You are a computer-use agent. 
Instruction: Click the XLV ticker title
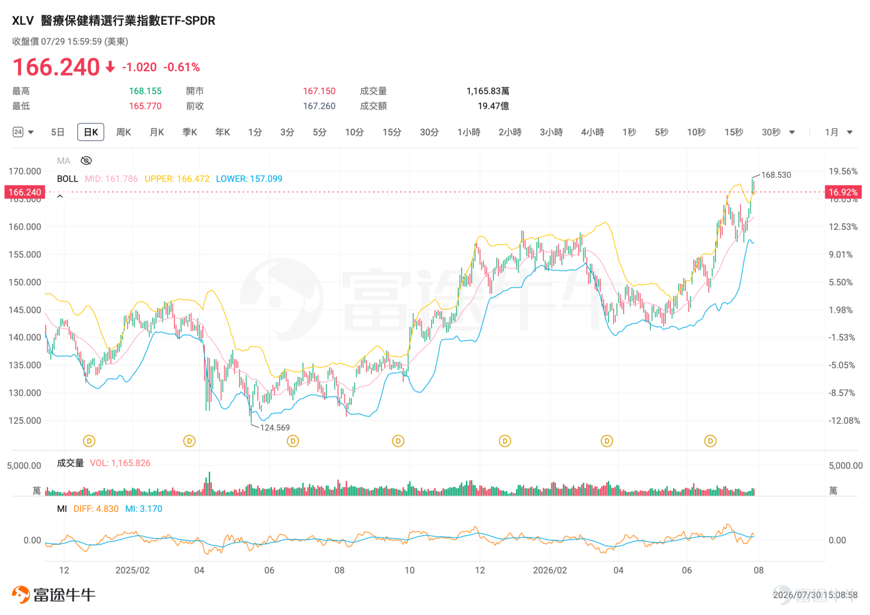point(23,21)
